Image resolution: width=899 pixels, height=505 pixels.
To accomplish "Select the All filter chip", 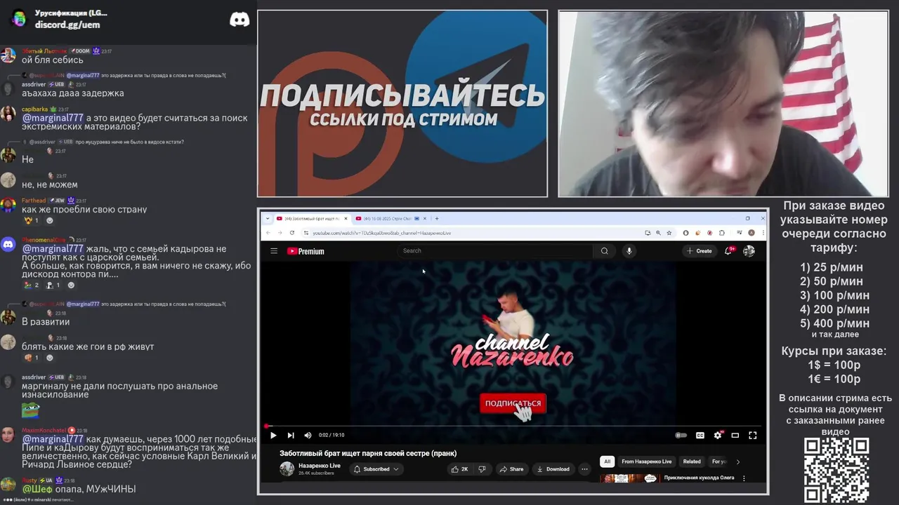I will point(608,462).
